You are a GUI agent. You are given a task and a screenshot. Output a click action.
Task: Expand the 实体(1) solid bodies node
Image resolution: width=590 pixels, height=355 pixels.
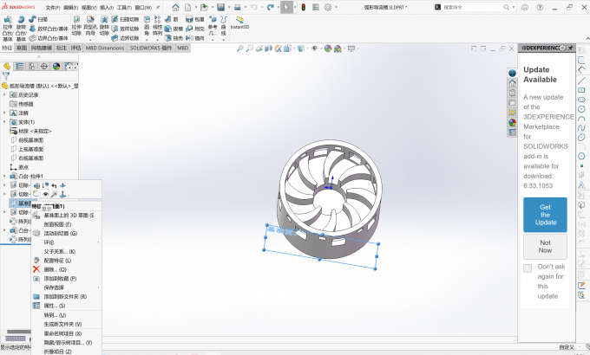click(4, 122)
